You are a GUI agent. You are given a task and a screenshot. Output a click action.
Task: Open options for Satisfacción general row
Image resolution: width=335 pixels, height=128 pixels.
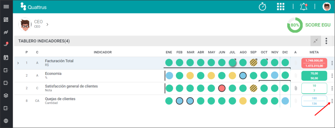tap(332, 88)
